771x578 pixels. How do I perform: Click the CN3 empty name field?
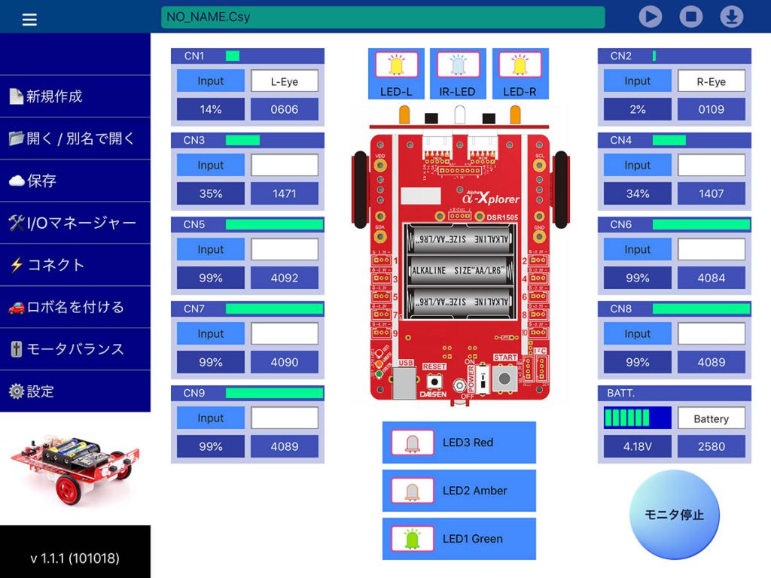coord(284,165)
